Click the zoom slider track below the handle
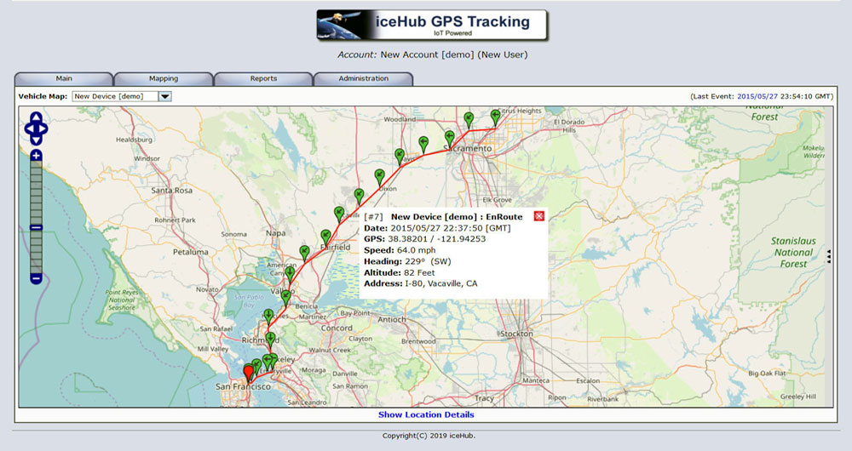This screenshot has width=852, height=451. click(36, 252)
